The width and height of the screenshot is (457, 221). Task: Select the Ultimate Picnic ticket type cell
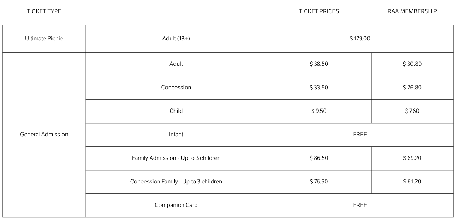[44, 39]
